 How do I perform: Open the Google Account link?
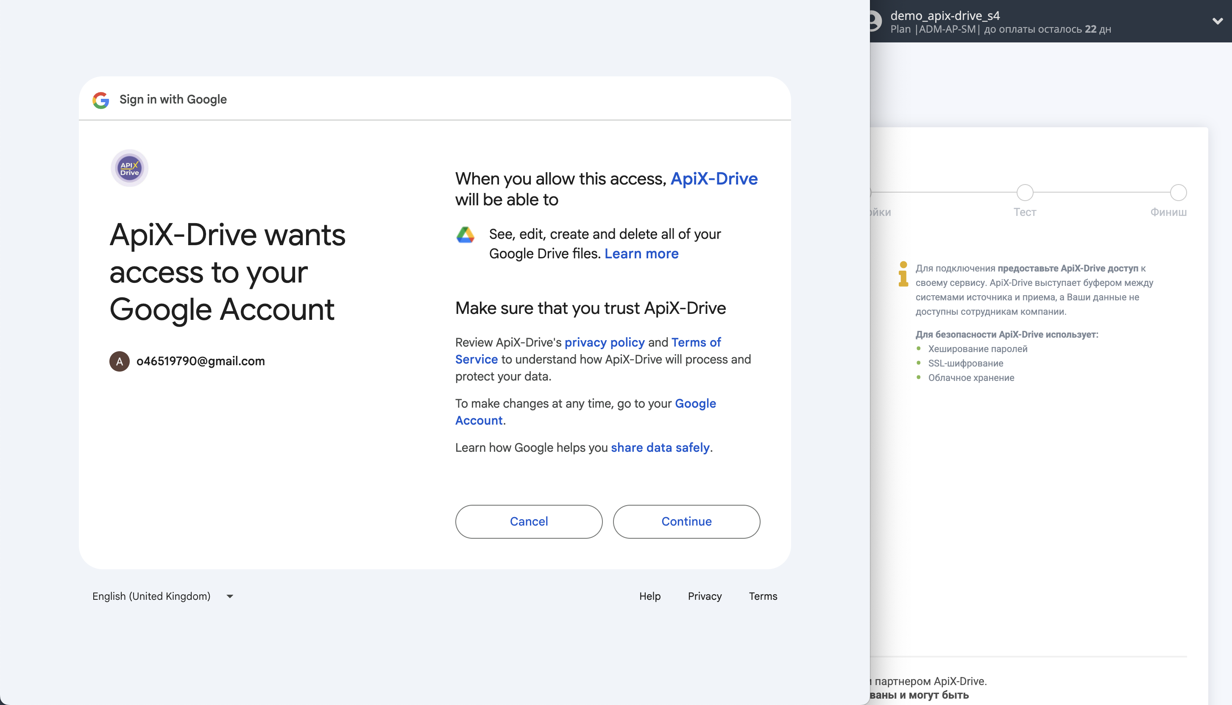585,412
